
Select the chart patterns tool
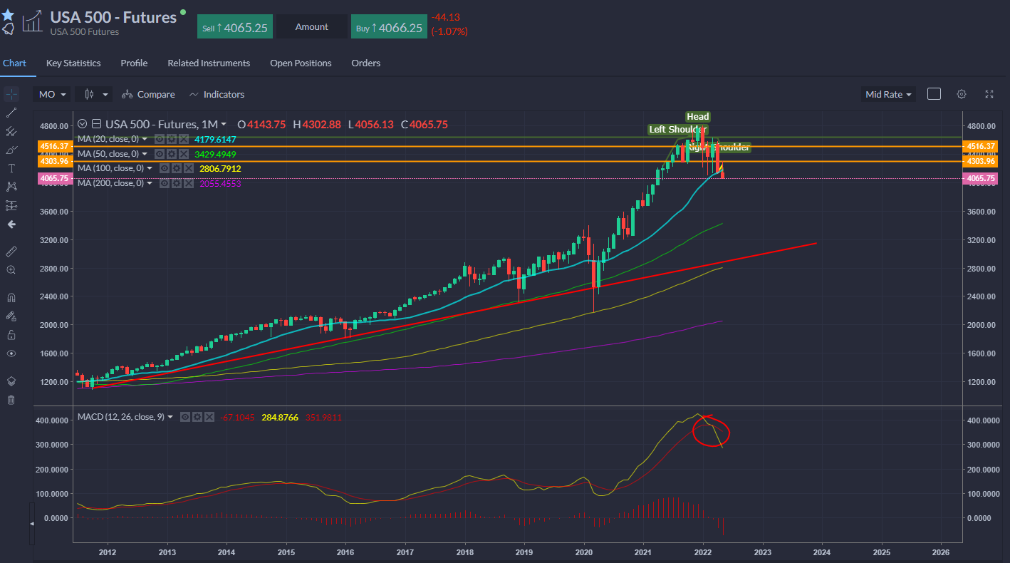click(x=11, y=187)
